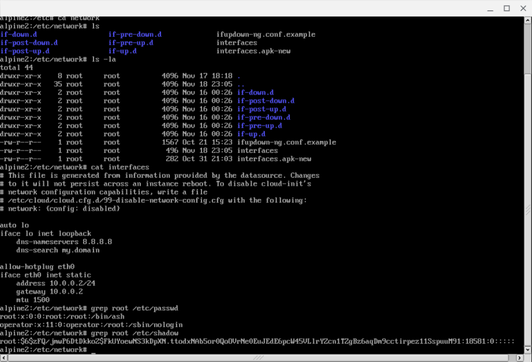The image size is (532, 362).
Task: Click the "allow-hotplug eth0" line
Action: click(37, 266)
